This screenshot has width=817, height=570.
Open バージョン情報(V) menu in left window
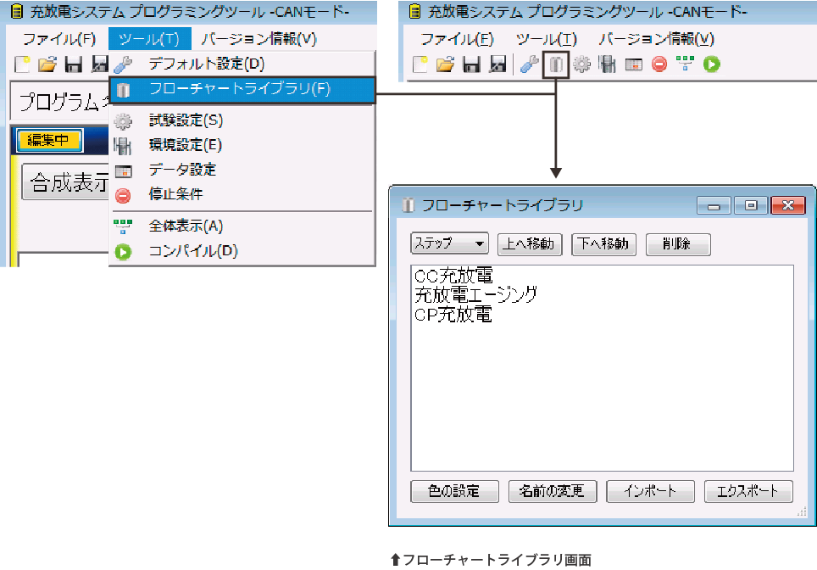[259, 39]
